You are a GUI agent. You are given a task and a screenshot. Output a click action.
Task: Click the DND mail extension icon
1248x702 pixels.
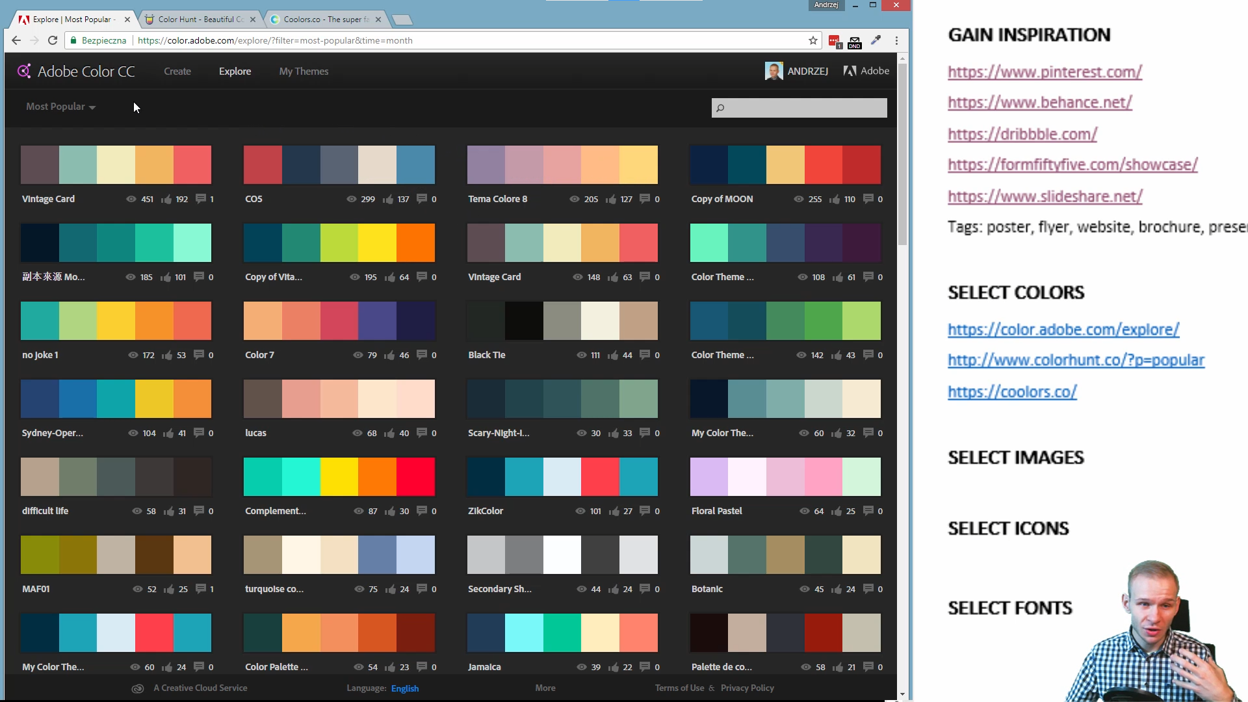pos(855,42)
